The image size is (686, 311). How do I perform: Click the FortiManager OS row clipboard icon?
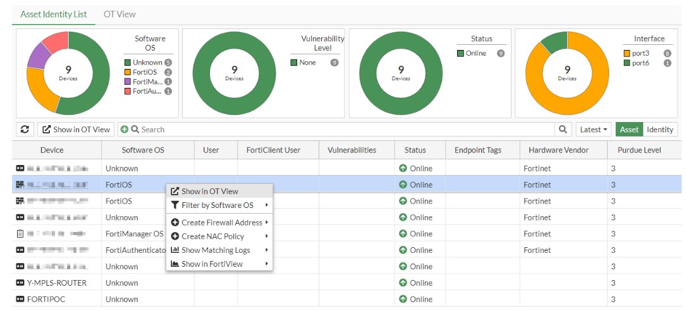pyautogui.click(x=20, y=234)
